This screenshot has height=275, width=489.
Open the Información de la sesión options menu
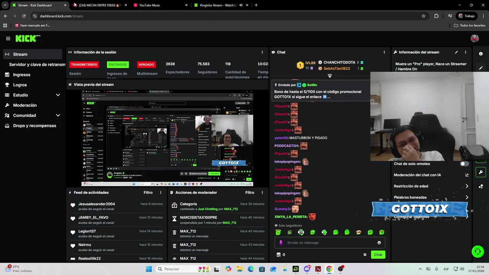tap(262, 52)
